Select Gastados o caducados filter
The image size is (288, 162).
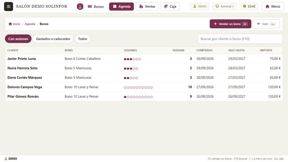[53, 39]
